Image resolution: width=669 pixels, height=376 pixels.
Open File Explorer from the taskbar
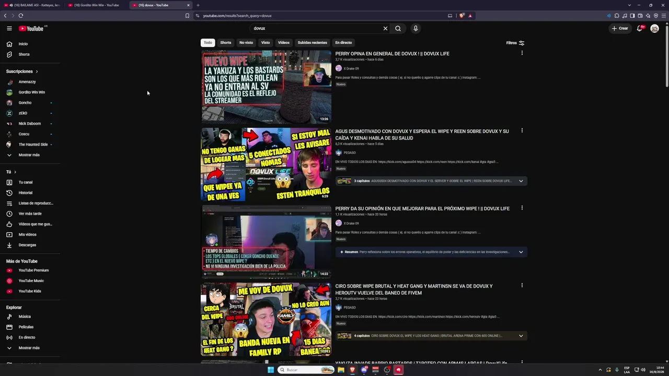[x=341, y=370]
